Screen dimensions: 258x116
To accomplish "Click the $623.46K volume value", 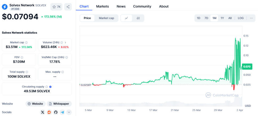I will click(x=49, y=47).
